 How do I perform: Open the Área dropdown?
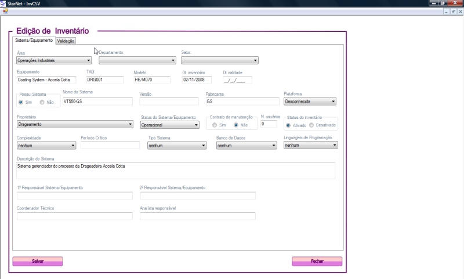(88, 60)
